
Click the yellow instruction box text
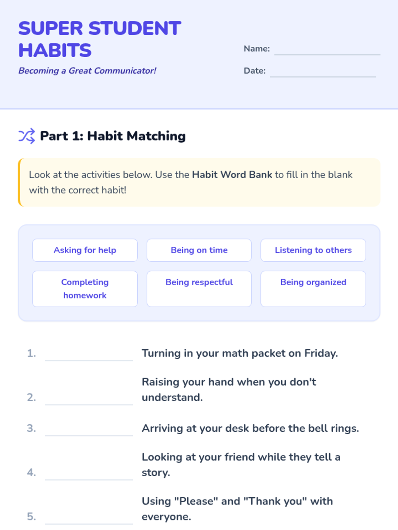[191, 182]
